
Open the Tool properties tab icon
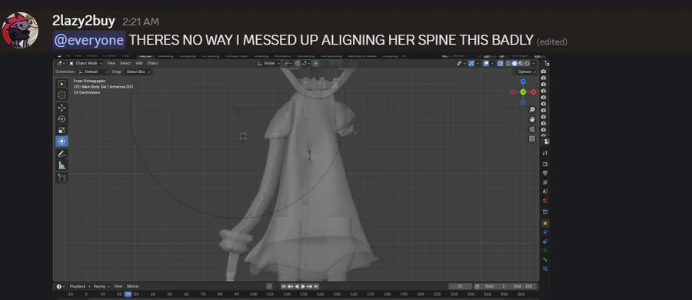[545, 153]
